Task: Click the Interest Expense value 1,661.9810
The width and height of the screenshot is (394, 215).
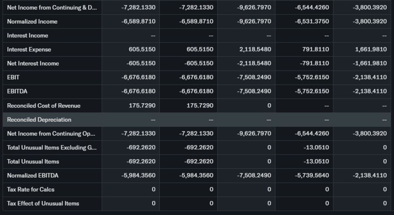Action: [370, 49]
